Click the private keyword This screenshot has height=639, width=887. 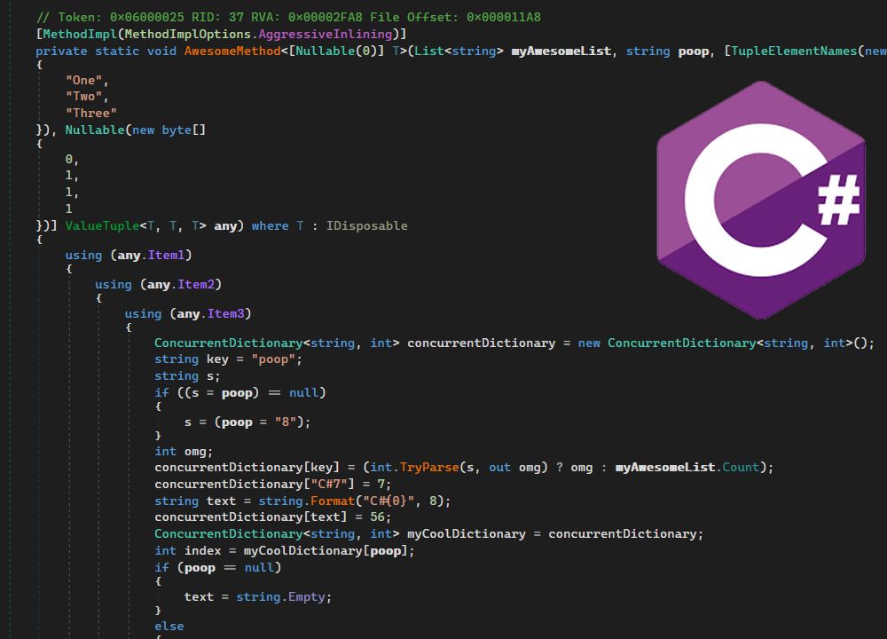[62, 51]
